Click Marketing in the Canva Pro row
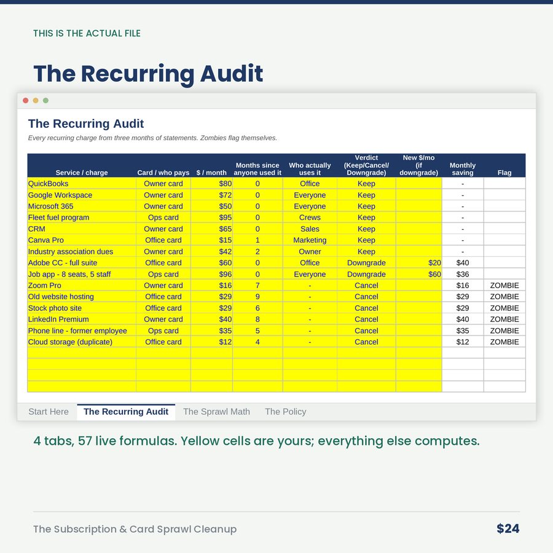 click(310, 240)
